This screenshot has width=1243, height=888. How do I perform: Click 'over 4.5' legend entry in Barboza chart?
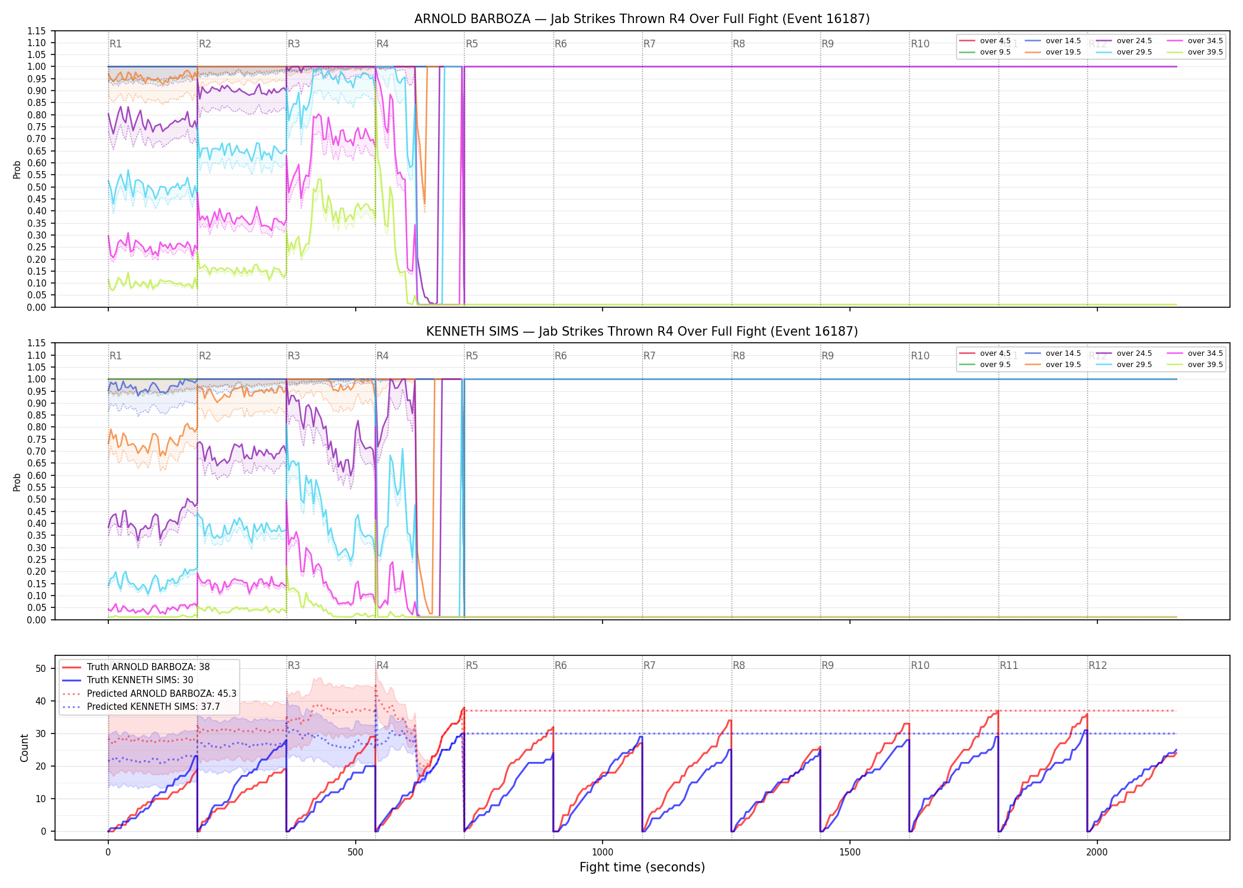[985, 41]
